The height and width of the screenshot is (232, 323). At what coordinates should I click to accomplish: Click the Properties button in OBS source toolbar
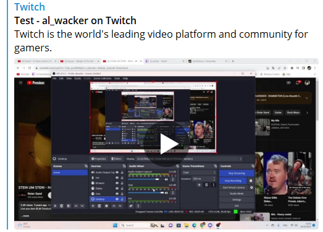coord(98,159)
